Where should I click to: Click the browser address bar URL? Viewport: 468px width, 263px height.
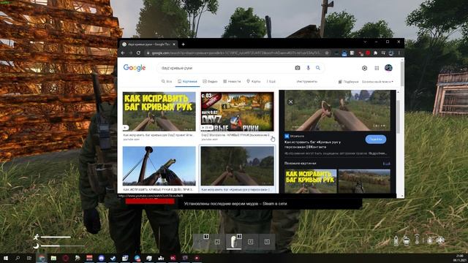coord(235,53)
